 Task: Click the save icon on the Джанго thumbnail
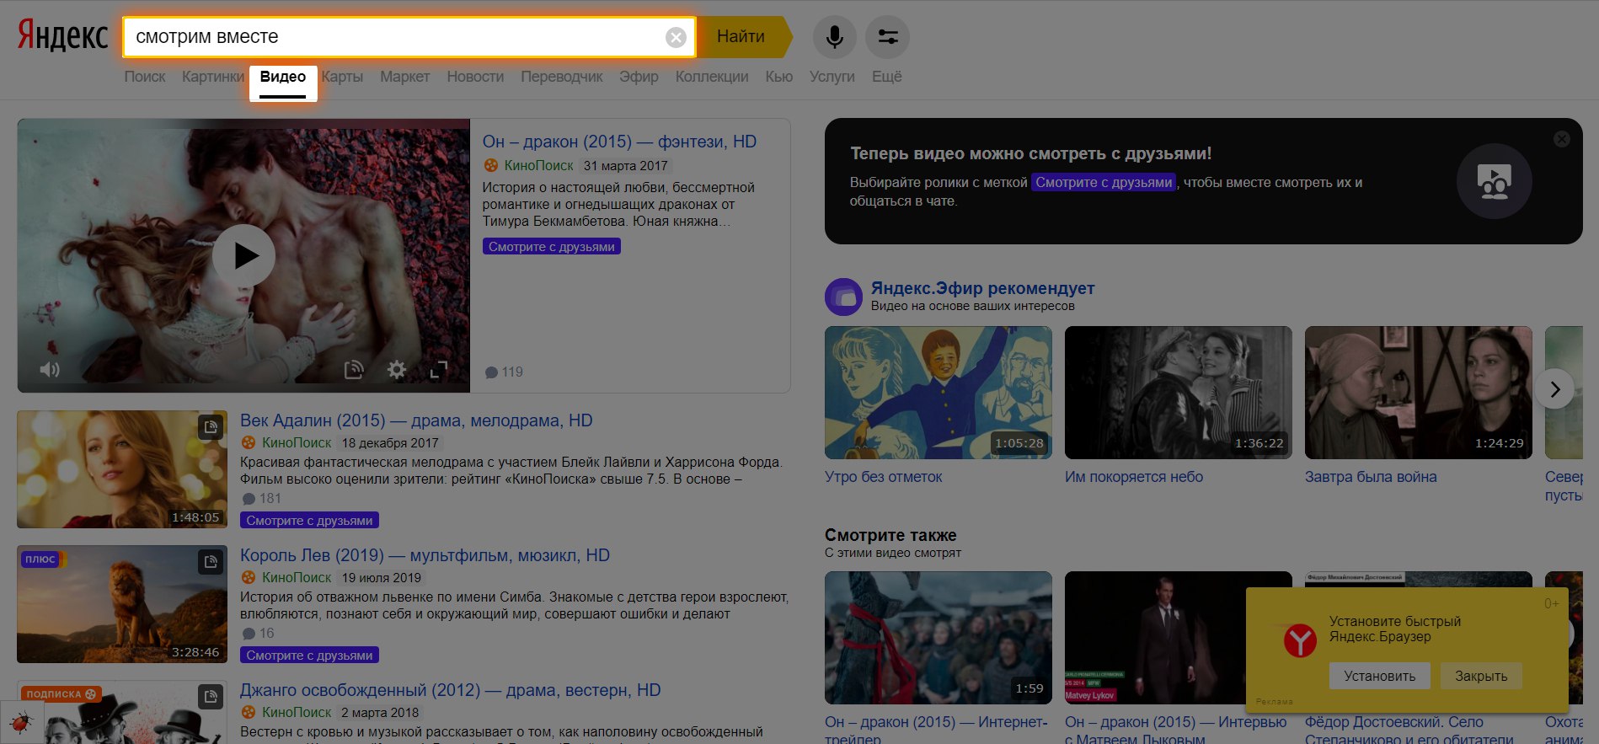pyautogui.click(x=211, y=697)
